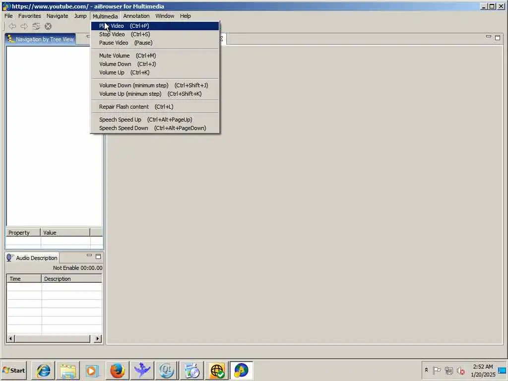
Task: Click the Stop loading toolbar icon
Action: click(48, 26)
